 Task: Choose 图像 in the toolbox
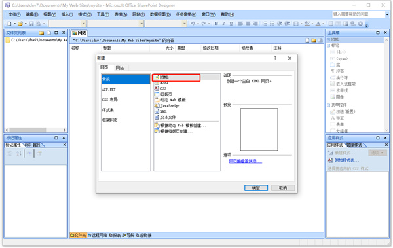337,97
